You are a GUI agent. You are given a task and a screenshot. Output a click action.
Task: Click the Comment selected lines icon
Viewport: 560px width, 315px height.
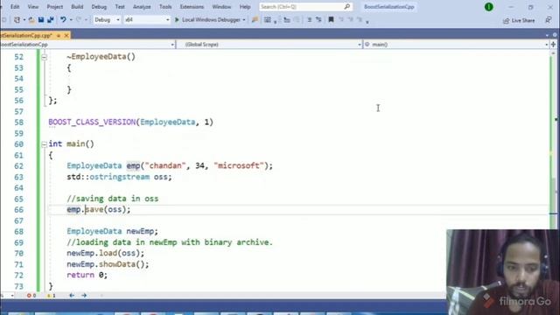[309, 19]
